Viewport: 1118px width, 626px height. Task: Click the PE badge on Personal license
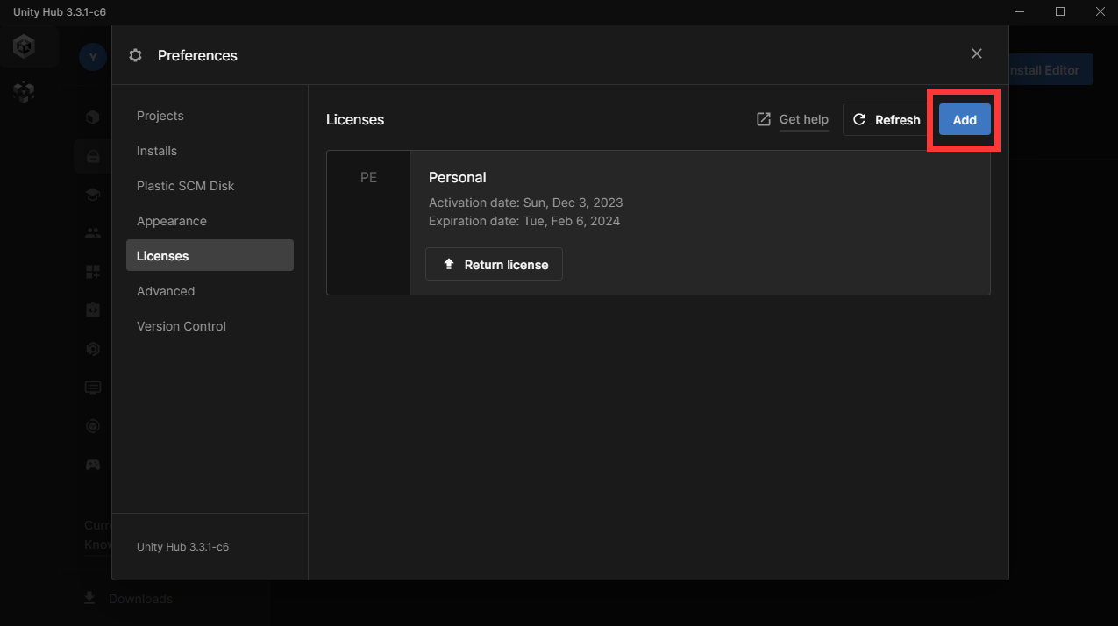(x=368, y=177)
